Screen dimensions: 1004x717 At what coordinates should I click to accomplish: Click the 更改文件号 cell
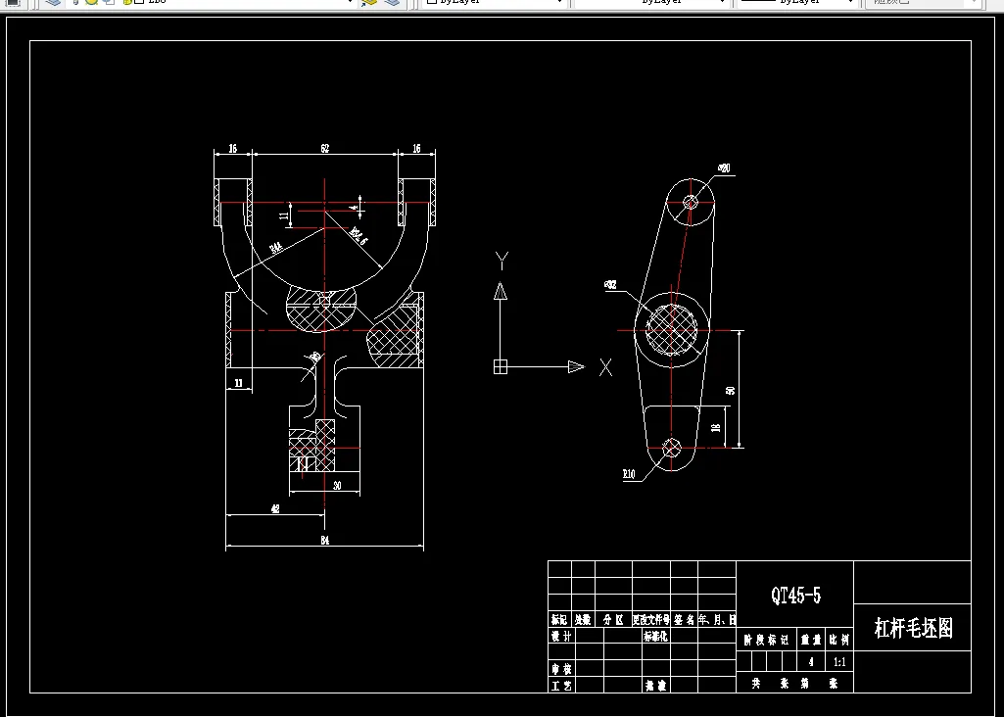[651, 620]
